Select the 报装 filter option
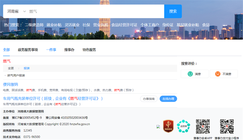The width and height of the screenshot is (243, 140). (x=27, y=68)
